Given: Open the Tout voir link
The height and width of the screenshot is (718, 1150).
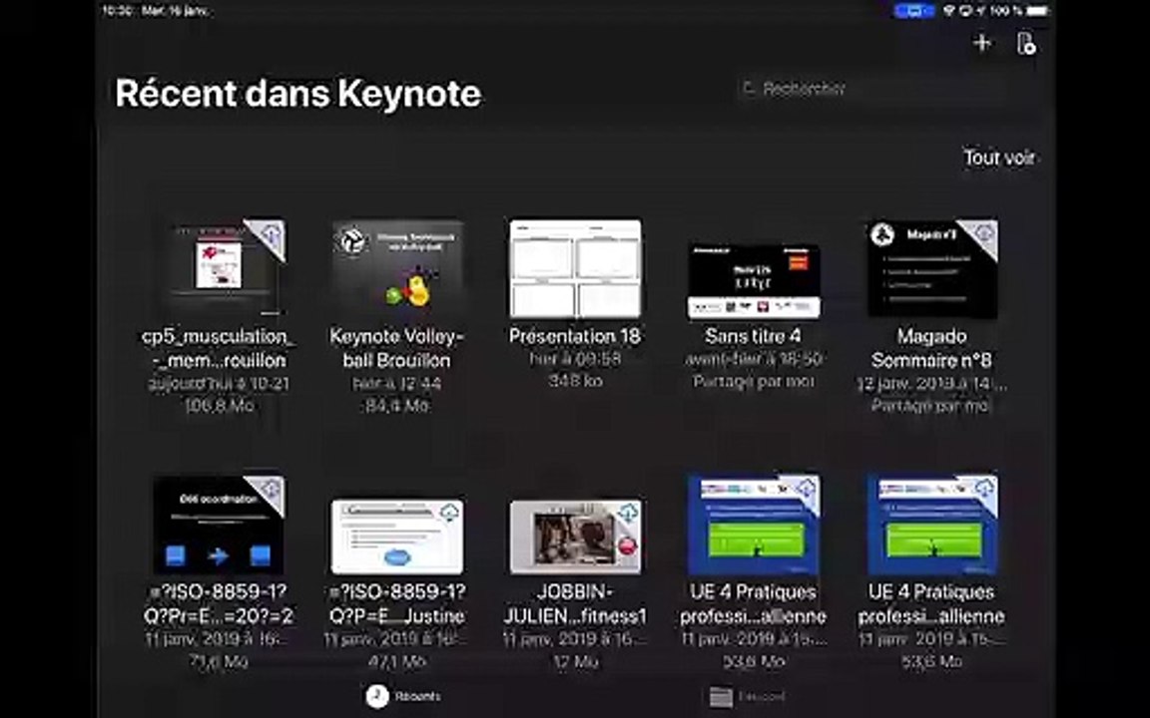Looking at the screenshot, I should point(999,158).
